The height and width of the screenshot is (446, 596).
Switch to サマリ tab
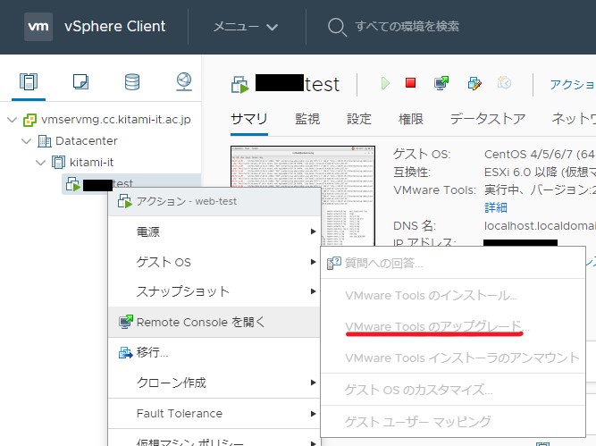[249, 119]
